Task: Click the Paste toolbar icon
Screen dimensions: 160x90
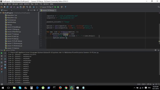Action: (23, 7)
